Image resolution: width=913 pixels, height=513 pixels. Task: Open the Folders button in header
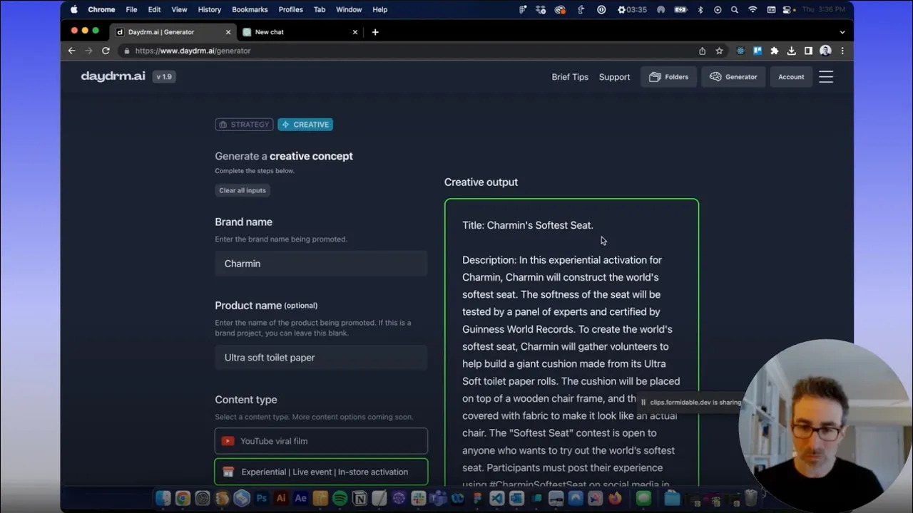pyautogui.click(x=668, y=77)
